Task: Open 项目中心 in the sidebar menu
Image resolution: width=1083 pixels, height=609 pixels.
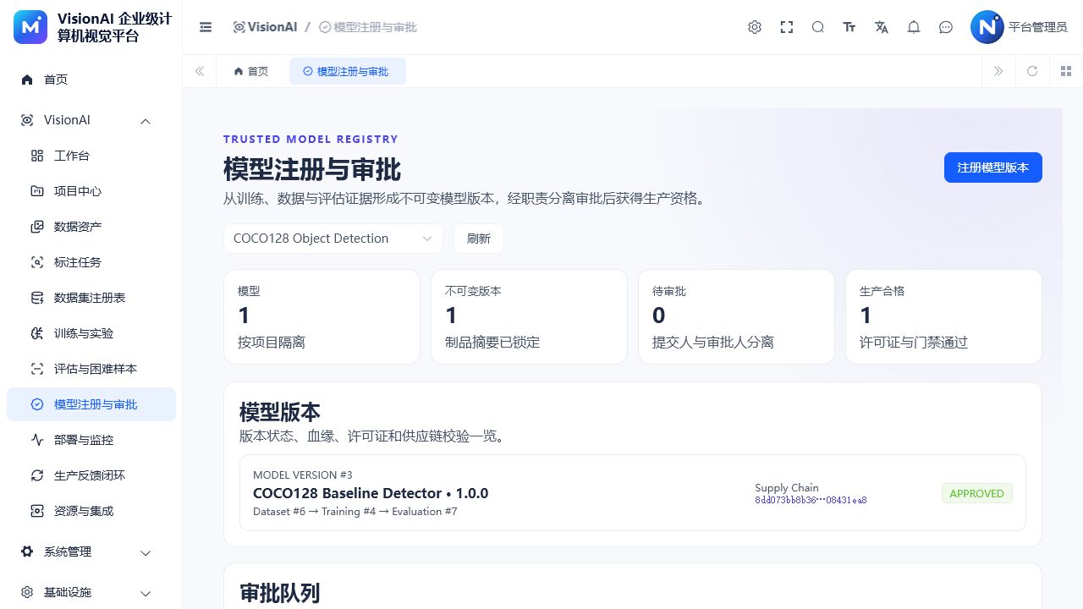Action: pos(91,191)
